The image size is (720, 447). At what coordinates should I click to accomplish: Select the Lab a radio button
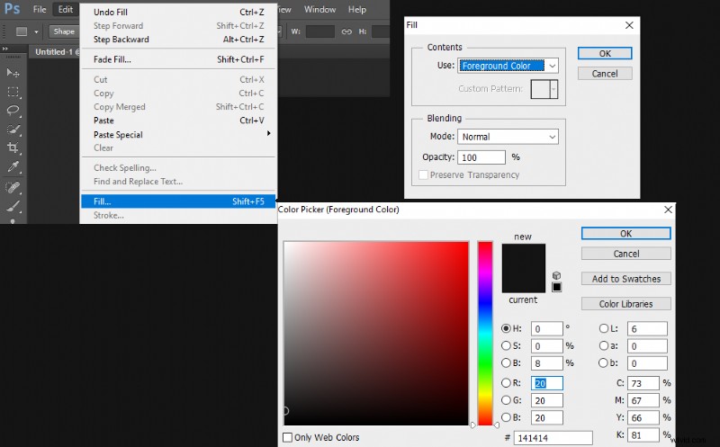(603, 345)
